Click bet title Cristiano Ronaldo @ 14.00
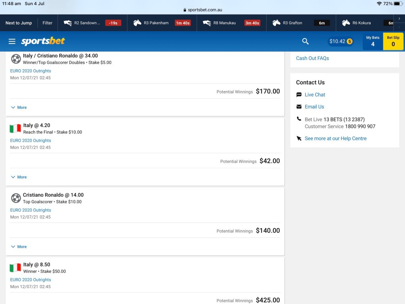The width and height of the screenshot is (405, 304). (53, 195)
